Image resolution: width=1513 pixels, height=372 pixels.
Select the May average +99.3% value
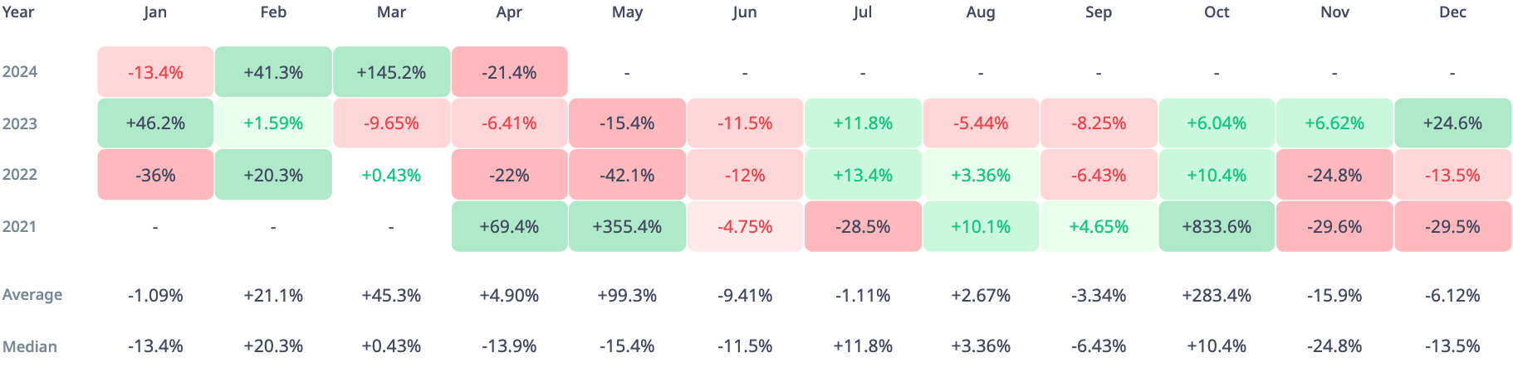(x=627, y=295)
